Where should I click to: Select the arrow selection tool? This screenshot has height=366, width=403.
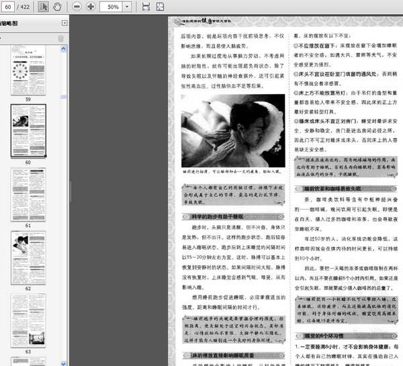click(44, 7)
